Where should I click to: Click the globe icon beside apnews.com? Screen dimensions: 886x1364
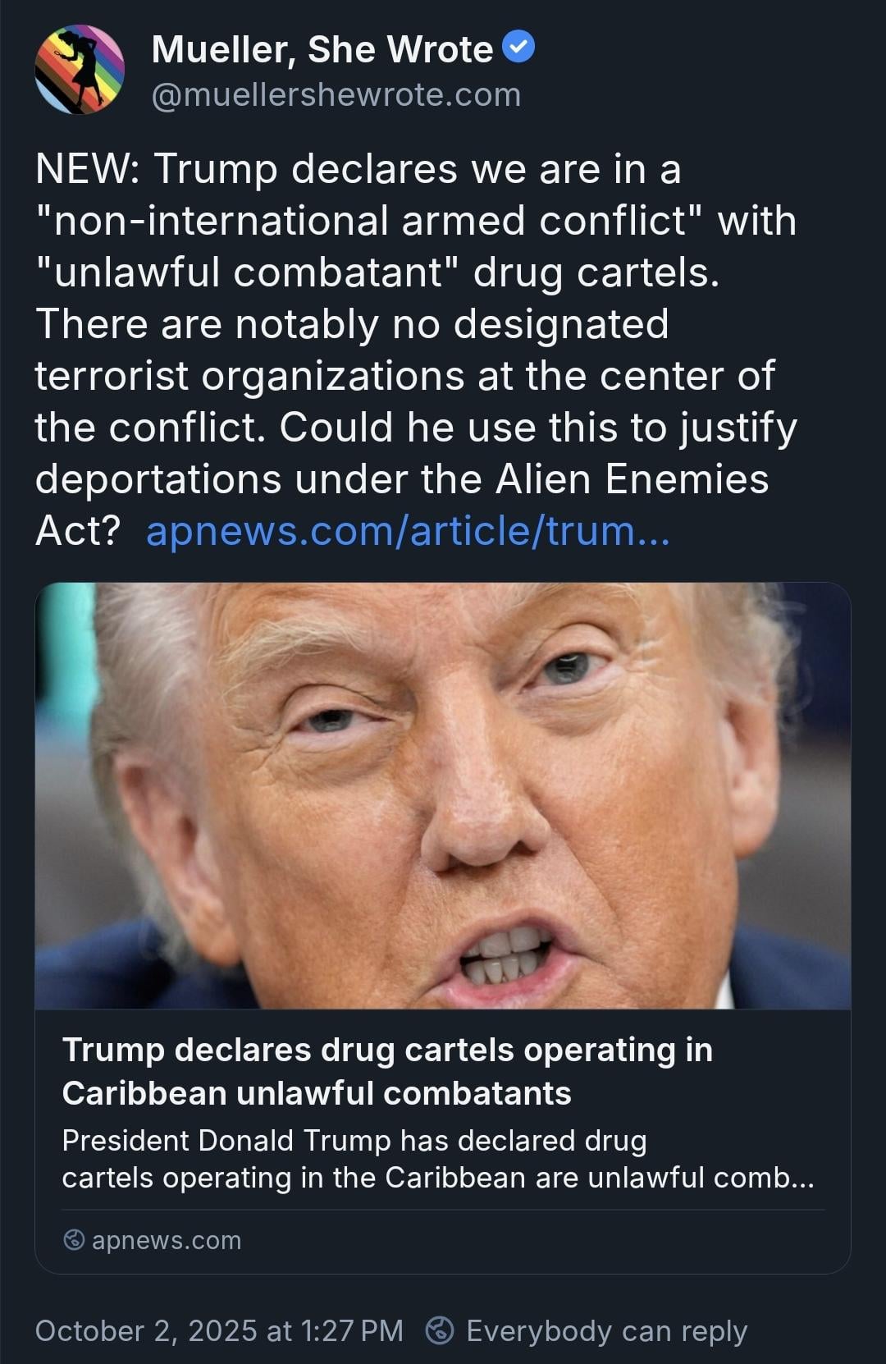[x=74, y=1240]
